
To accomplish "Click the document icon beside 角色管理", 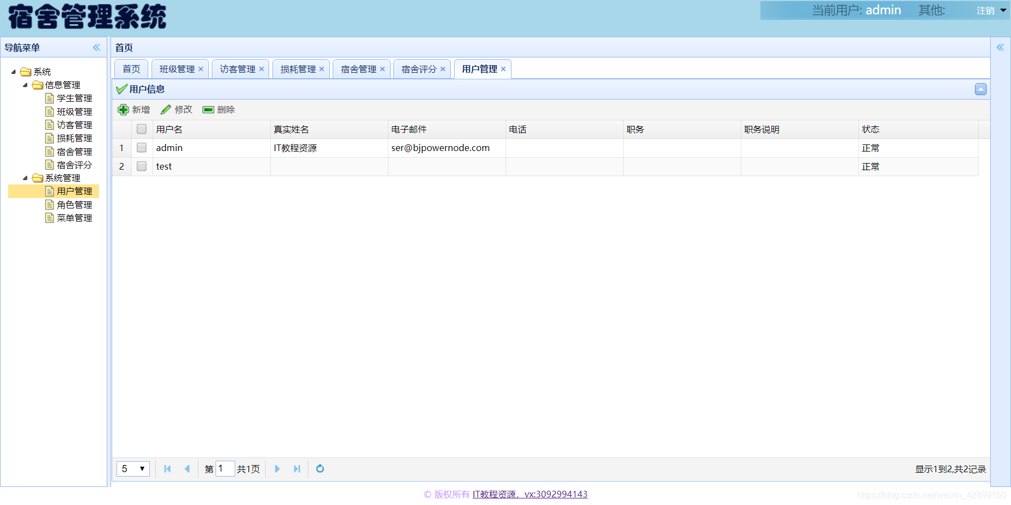I will (x=50, y=205).
